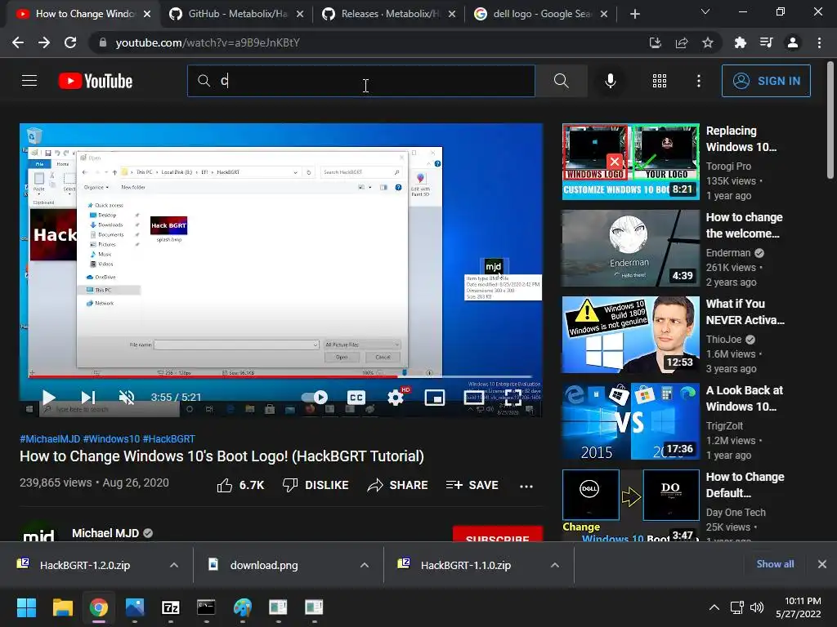
Task: Click the DISLIKE button
Action: (316, 485)
